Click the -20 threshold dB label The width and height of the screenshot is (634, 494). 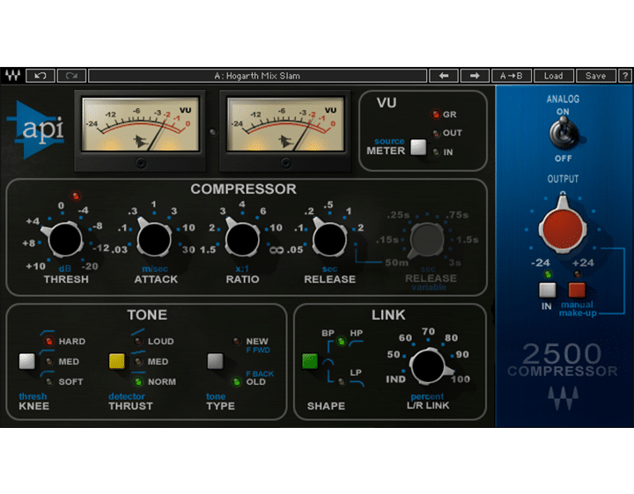click(89, 267)
